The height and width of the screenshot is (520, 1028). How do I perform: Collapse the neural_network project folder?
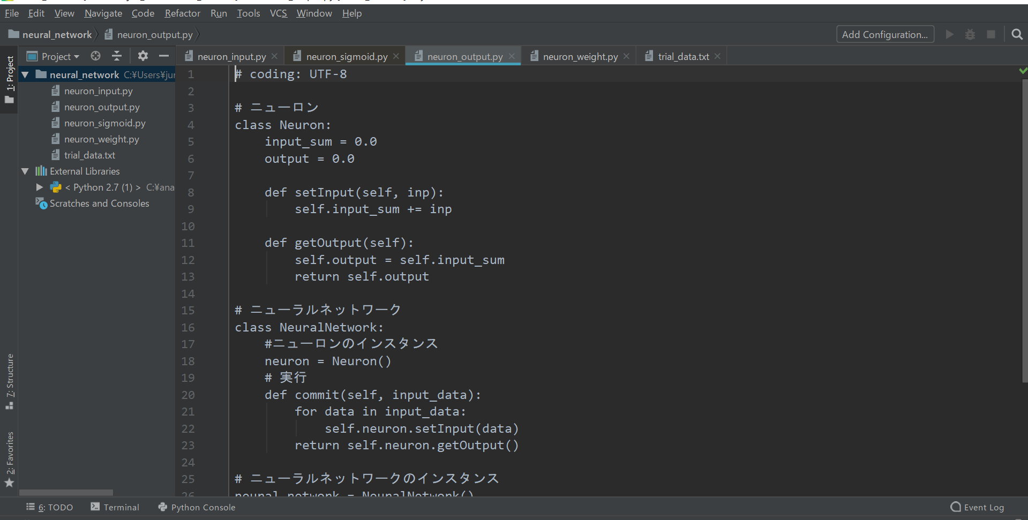tap(25, 74)
